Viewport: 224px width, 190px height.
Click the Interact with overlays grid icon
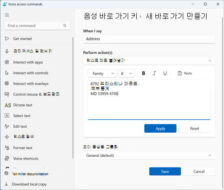click(x=7, y=83)
